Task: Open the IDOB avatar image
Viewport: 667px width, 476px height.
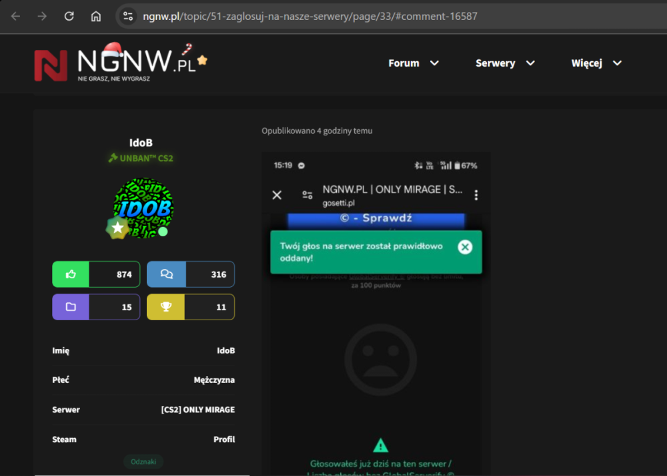Action: pyautogui.click(x=143, y=208)
